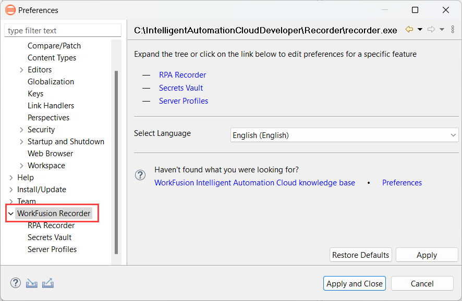
Task: Select Secrets Vault tree child item
Action: (x=50, y=237)
